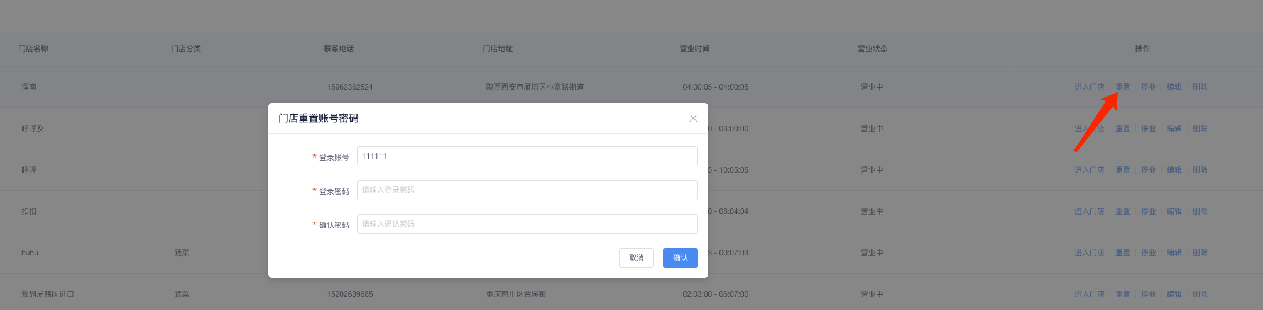Click the 登录账号 input field
Viewport: 1263px width, 310px height.
click(x=527, y=156)
